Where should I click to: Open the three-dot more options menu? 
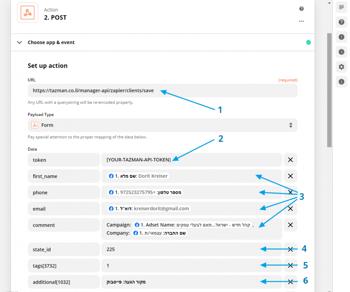pyautogui.click(x=301, y=21)
